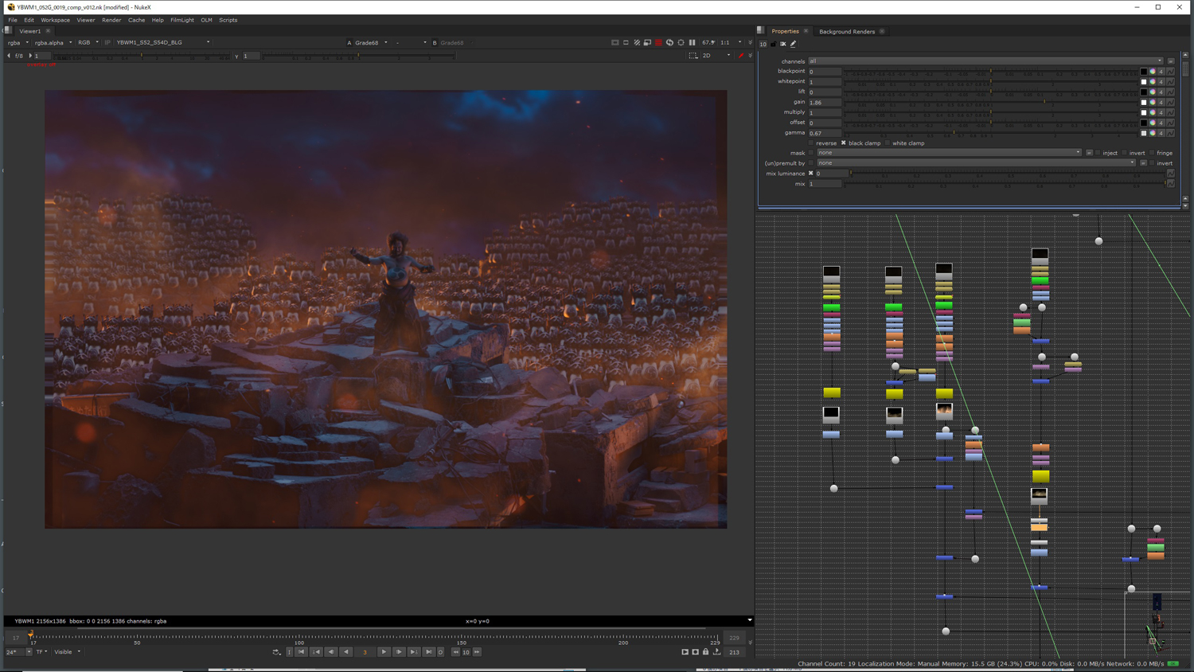Open the RGB display dropdown
The width and height of the screenshot is (1194, 672).
click(88, 43)
